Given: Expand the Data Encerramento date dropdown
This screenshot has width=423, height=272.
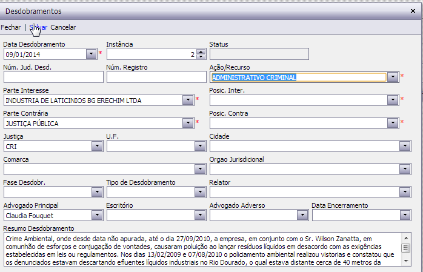Looking at the screenshot, I should (405, 215).
